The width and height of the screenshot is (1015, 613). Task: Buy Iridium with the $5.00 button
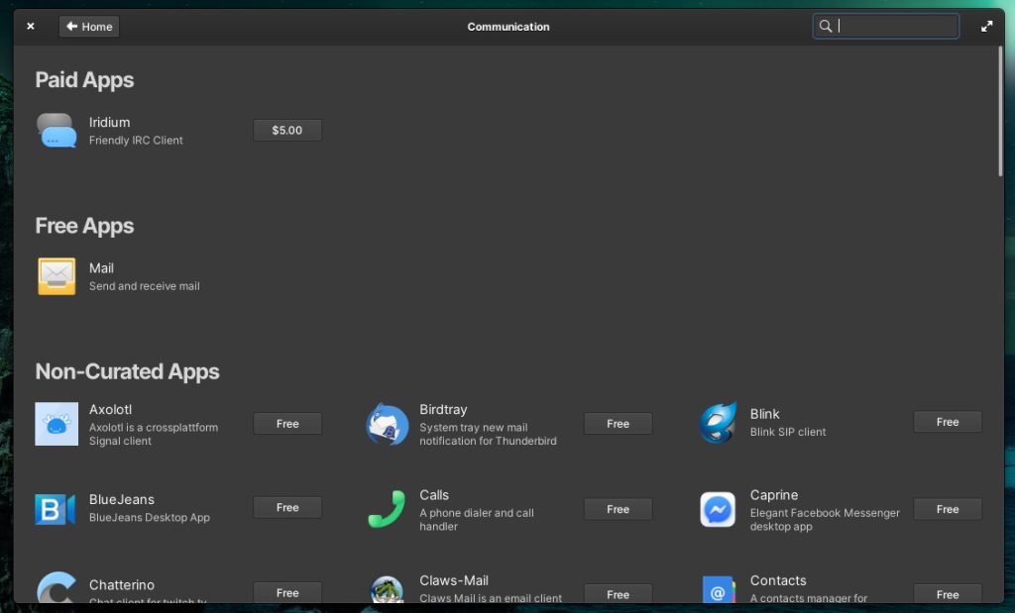coord(287,131)
